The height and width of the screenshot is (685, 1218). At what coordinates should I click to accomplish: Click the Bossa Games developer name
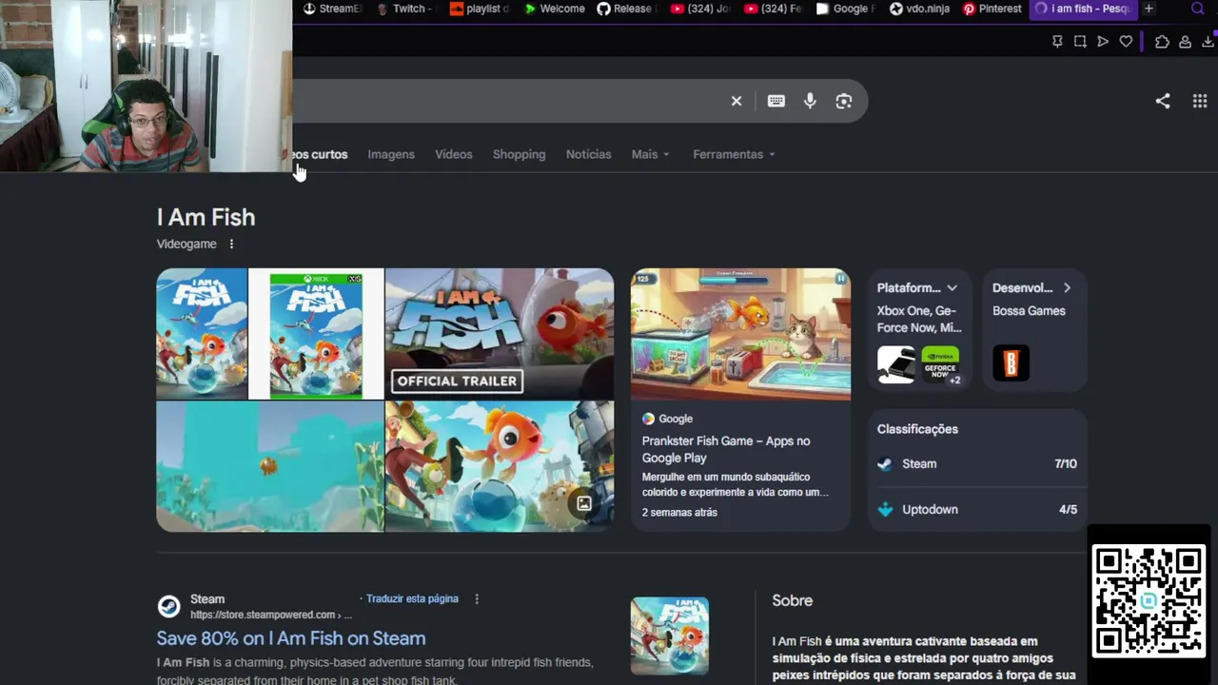click(1029, 311)
